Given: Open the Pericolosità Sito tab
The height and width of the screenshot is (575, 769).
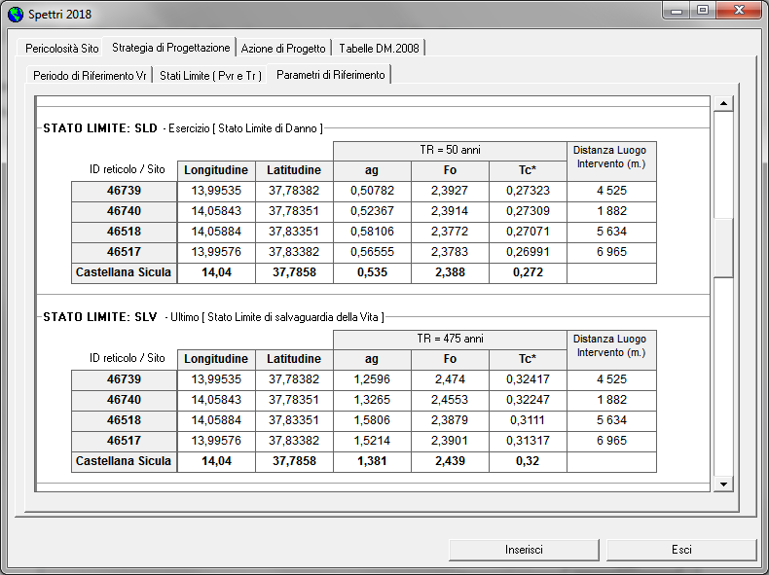Looking at the screenshot, I should click(x=61, y=48).
